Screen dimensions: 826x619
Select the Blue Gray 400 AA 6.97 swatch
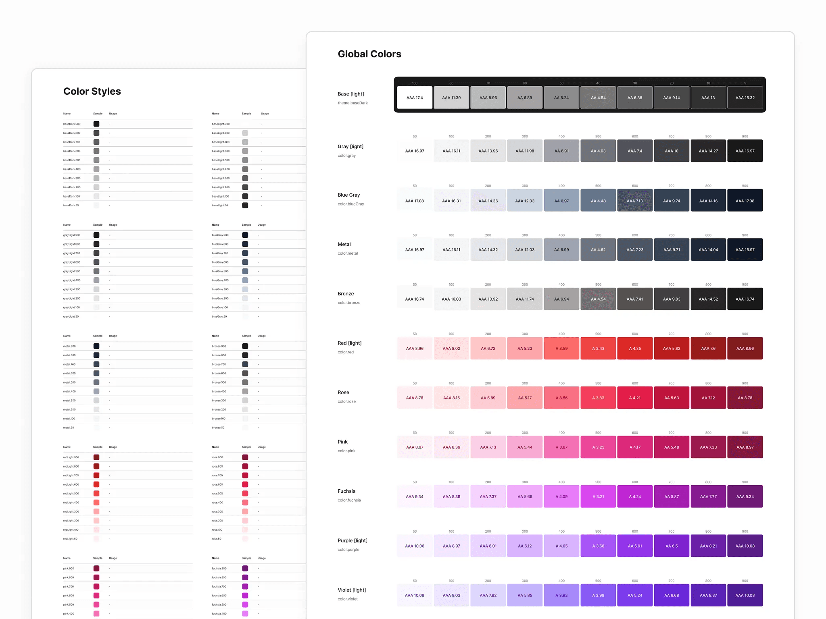[561, 200]
